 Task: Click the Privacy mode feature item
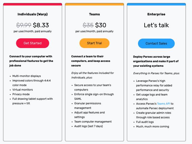click(21, 94)
